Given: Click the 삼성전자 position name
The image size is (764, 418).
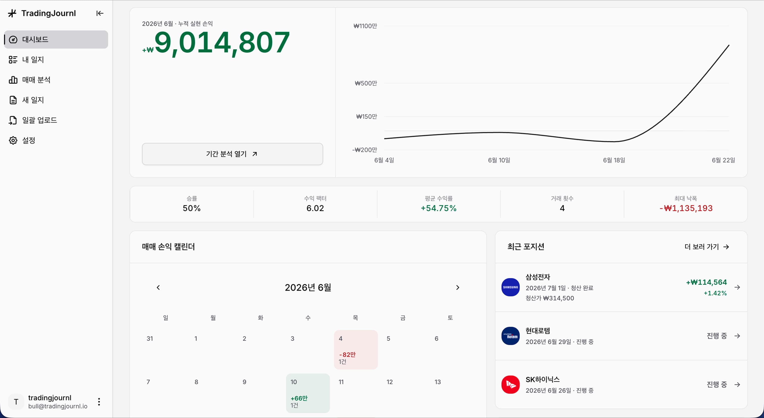Looking at the screenshot, I should click(538, 277).
